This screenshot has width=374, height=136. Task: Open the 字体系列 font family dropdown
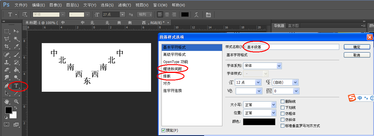(x=279, y=66)
